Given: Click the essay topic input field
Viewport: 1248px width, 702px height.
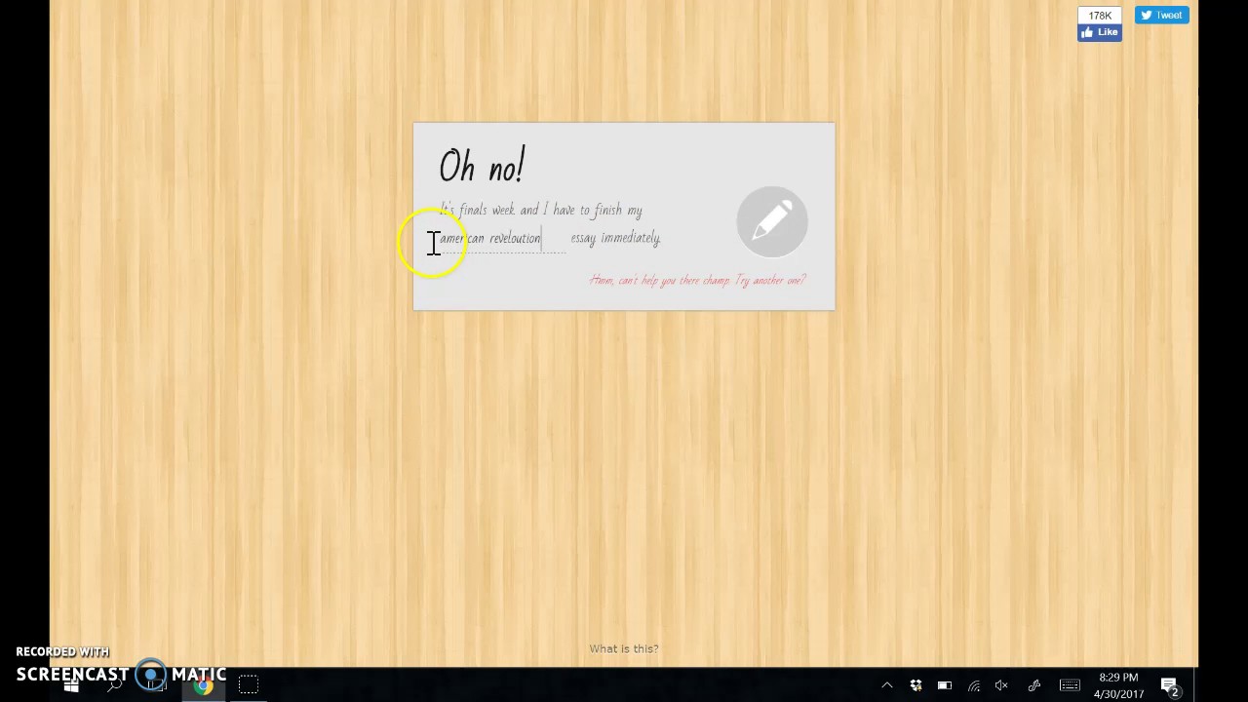Looking at the screenshot, I should point(501,239).
